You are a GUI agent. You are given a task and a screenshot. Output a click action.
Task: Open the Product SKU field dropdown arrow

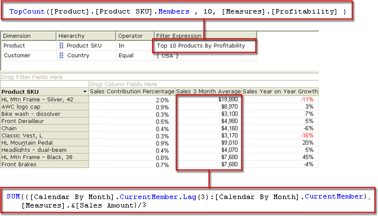85,92
